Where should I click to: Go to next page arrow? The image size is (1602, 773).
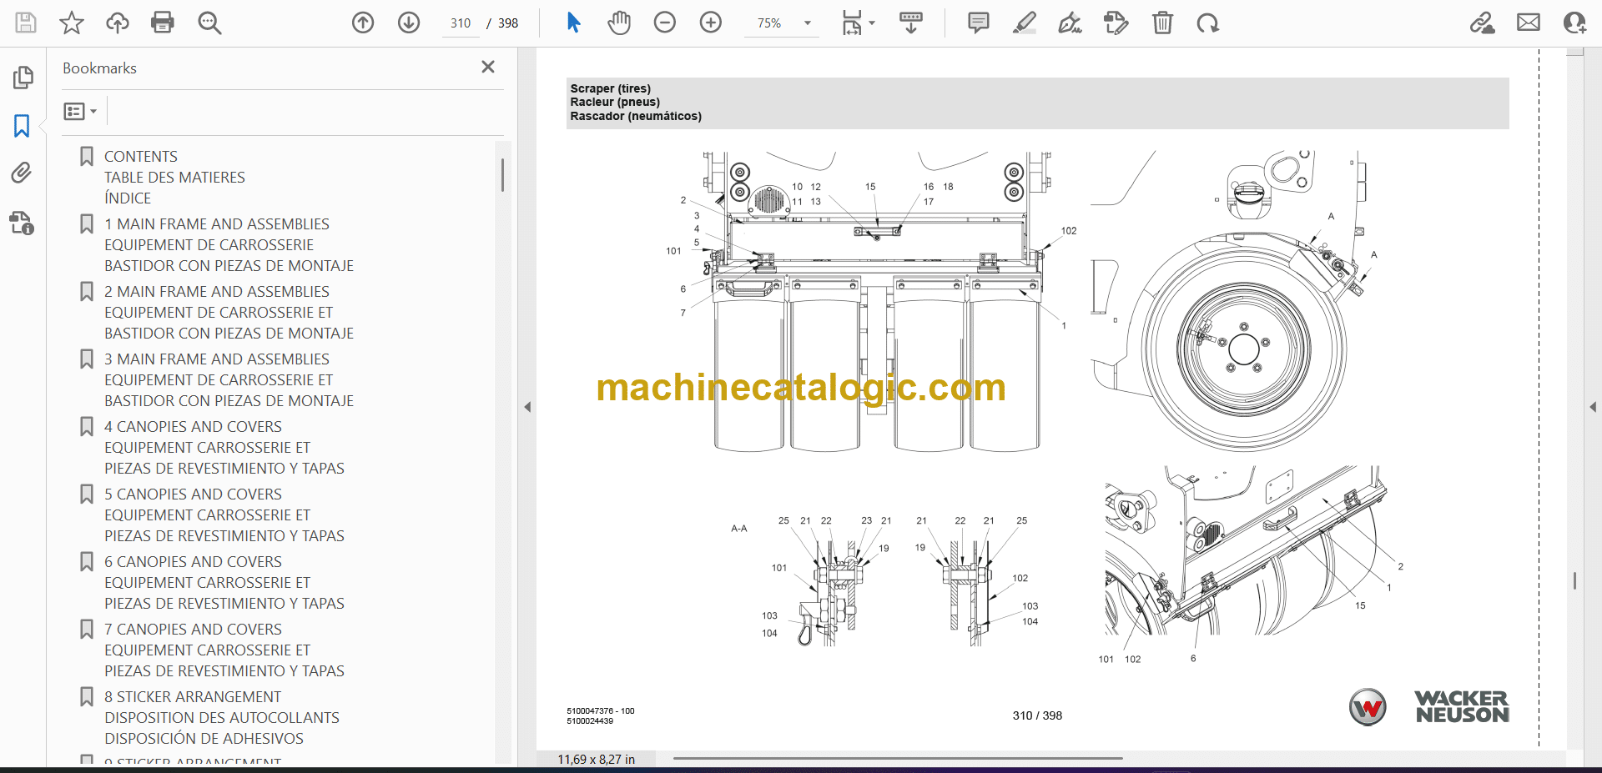coord(409,23)
